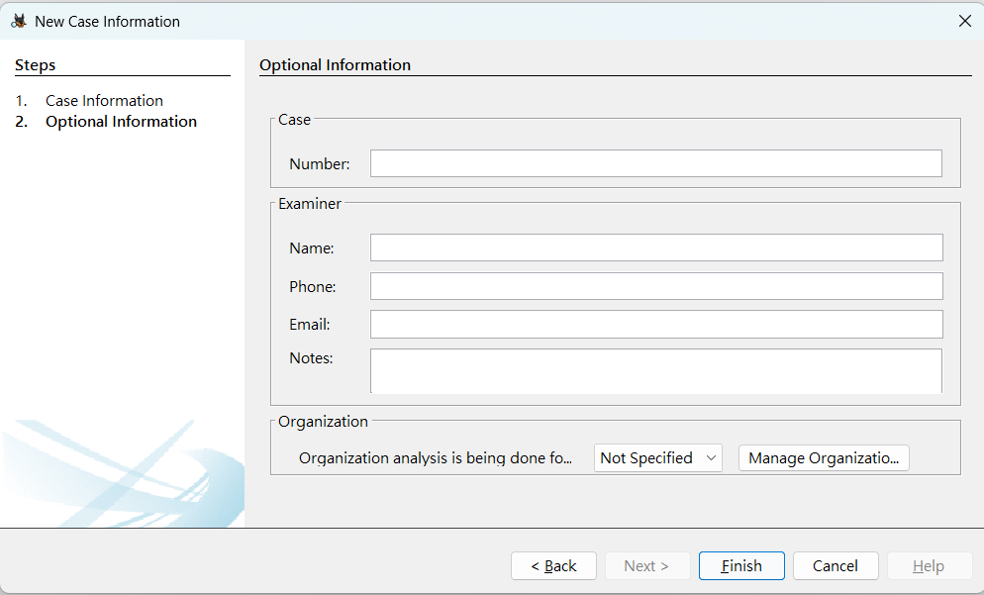Click the Notes: label
Image resolution: width=984 pixels, height=595 pixels.
pos(311,357)
